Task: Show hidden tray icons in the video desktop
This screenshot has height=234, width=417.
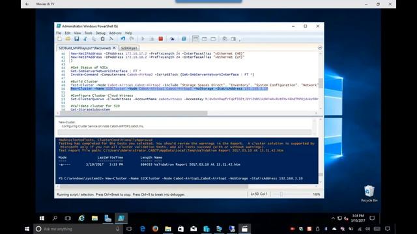Action: pyautogui.click(x=333, y=218)
